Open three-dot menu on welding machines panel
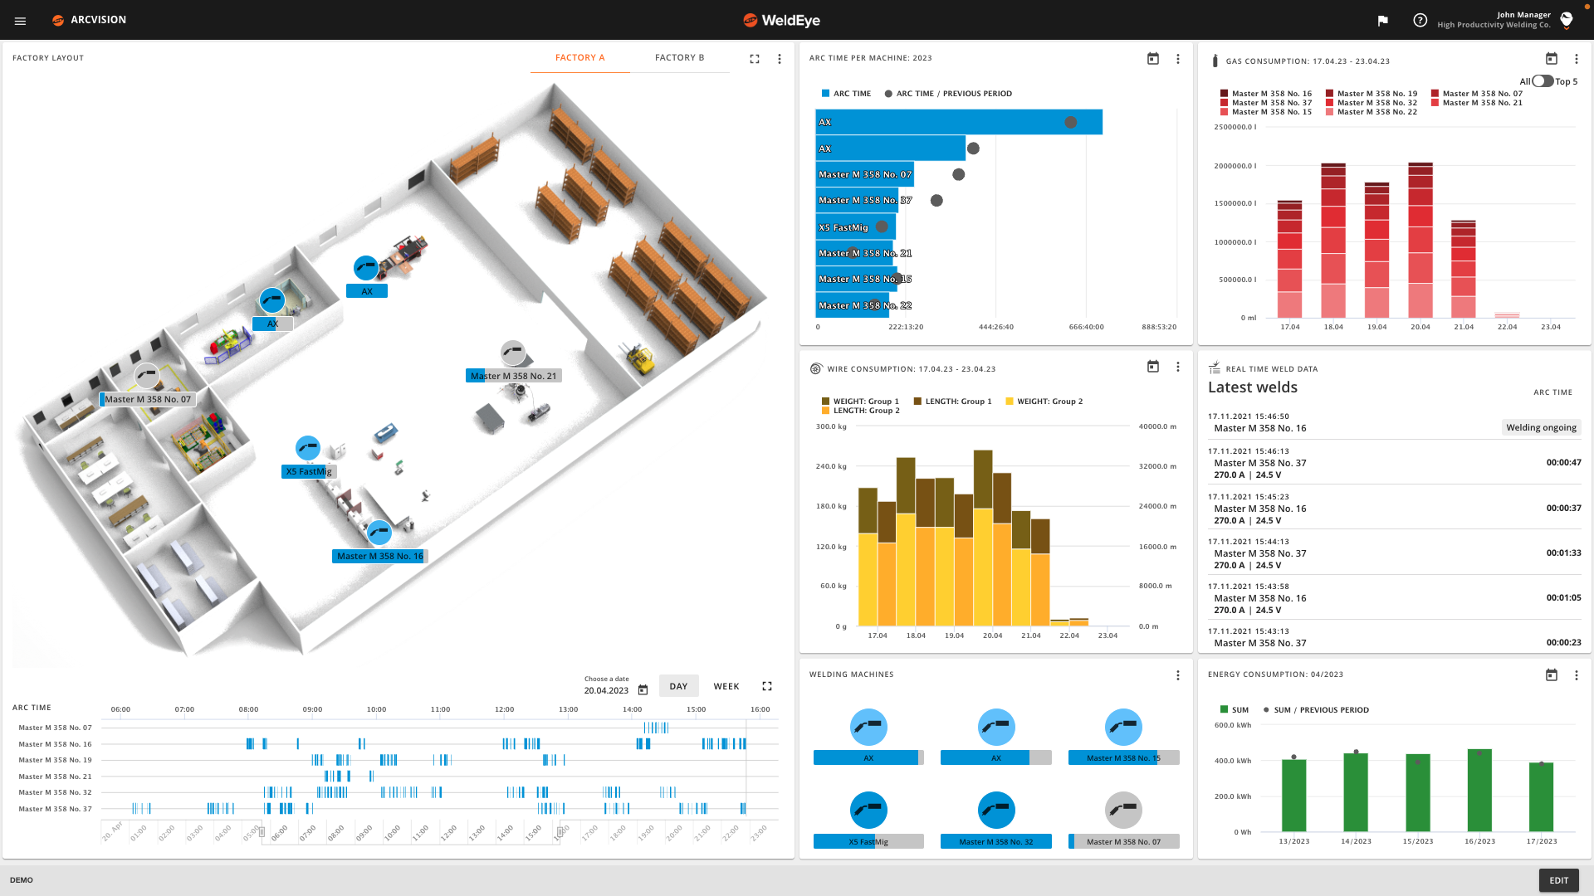 [x=1178, y=674]
